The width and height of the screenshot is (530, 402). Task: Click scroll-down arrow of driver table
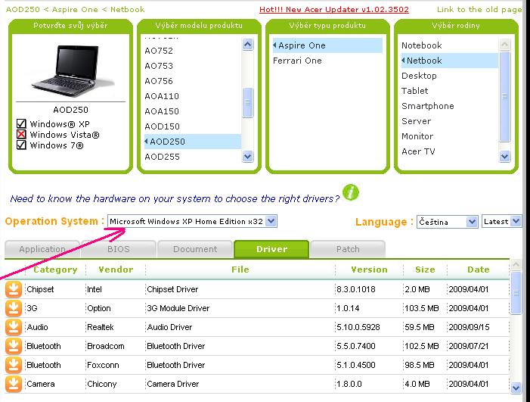tap(516, 388)
